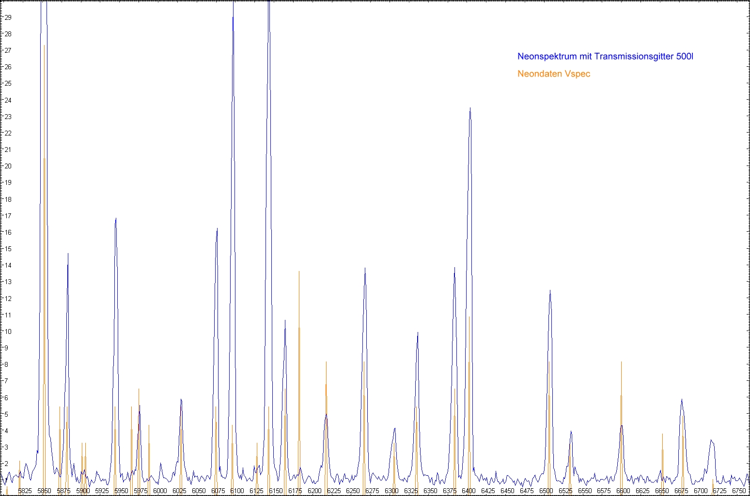Select the 6750 label on the x-axis
Screen dimensions: 750x496
pyautogui.click(x=739, y=491)
